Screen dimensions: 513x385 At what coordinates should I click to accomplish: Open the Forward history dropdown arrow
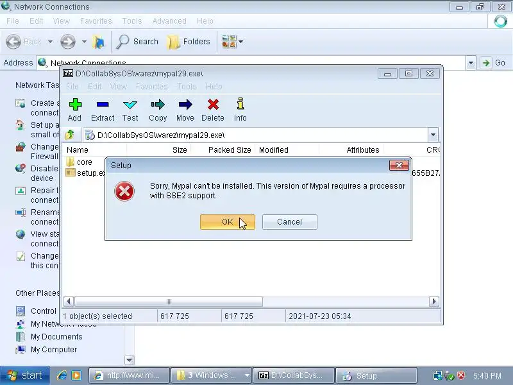[84, 42]
